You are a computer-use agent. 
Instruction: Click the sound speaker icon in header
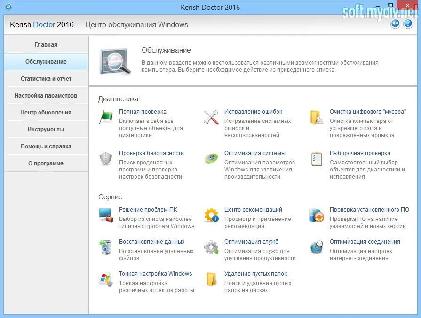tap(395, 24)
